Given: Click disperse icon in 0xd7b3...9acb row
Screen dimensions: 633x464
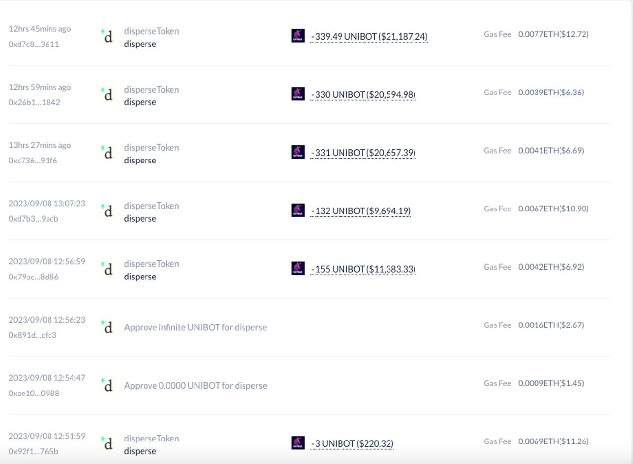Looking at the screenshot, I should [108, 211].
